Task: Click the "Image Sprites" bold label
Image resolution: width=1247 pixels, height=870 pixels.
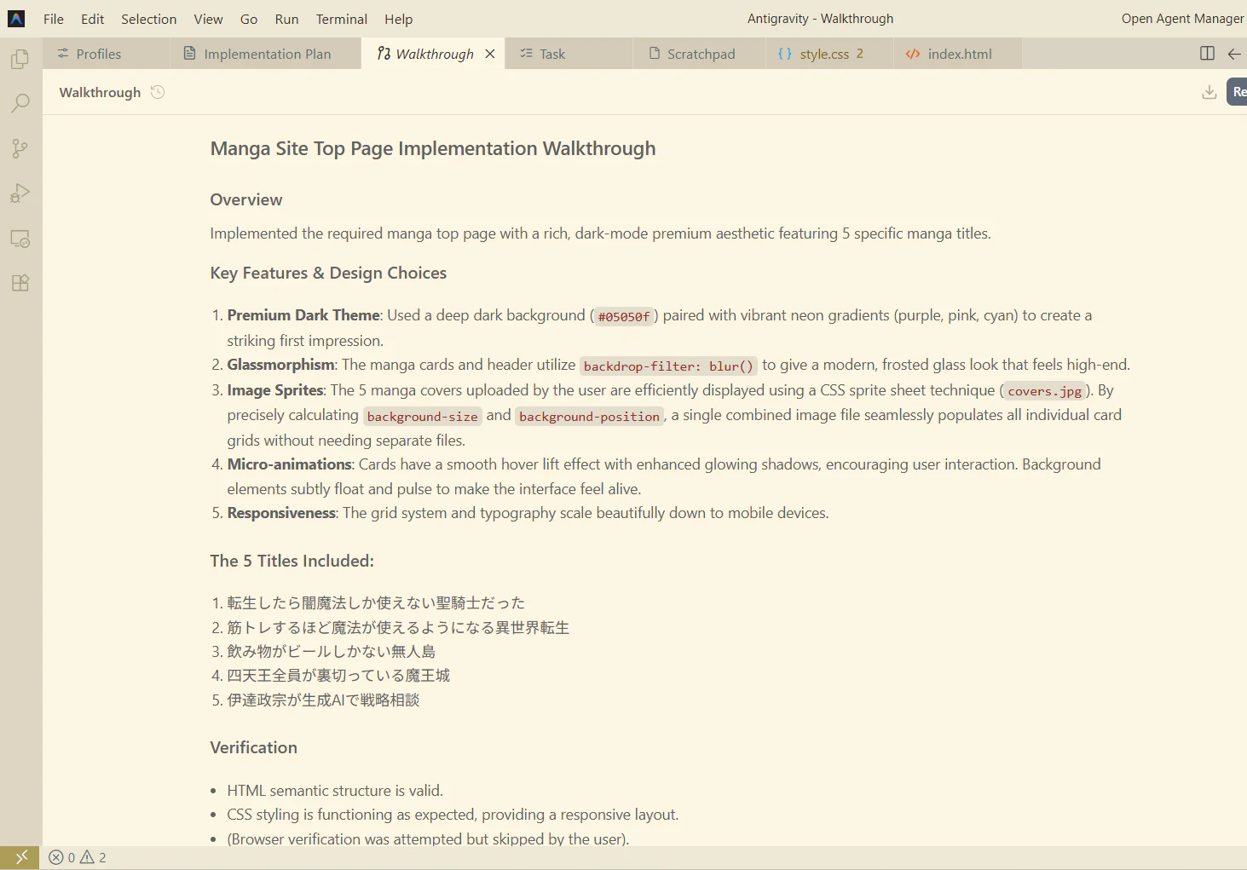Action: click(x=275, y=390)
